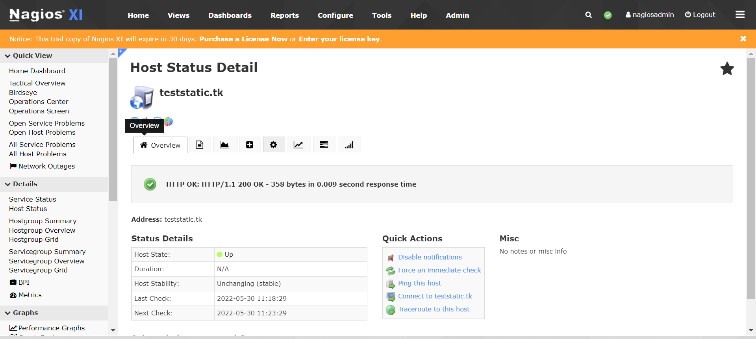
Task: Open the line graph icon tab
Action: pyautogui.click(x=298, y=145)
